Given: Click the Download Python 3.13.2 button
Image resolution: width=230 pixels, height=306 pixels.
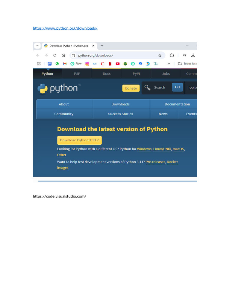Looking at the screenshot, I should point(79,140).
